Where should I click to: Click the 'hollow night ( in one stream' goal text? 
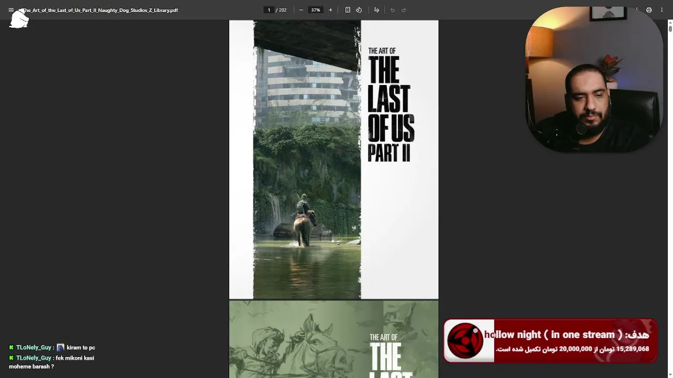coord(553,334)
